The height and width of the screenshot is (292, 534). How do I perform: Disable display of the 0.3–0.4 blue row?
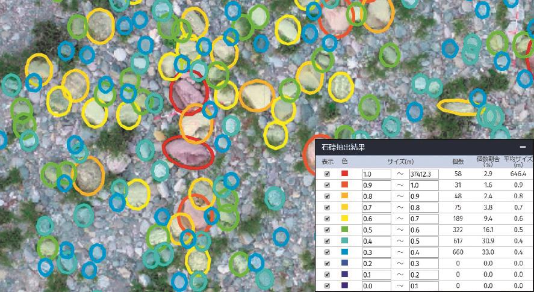327,252
